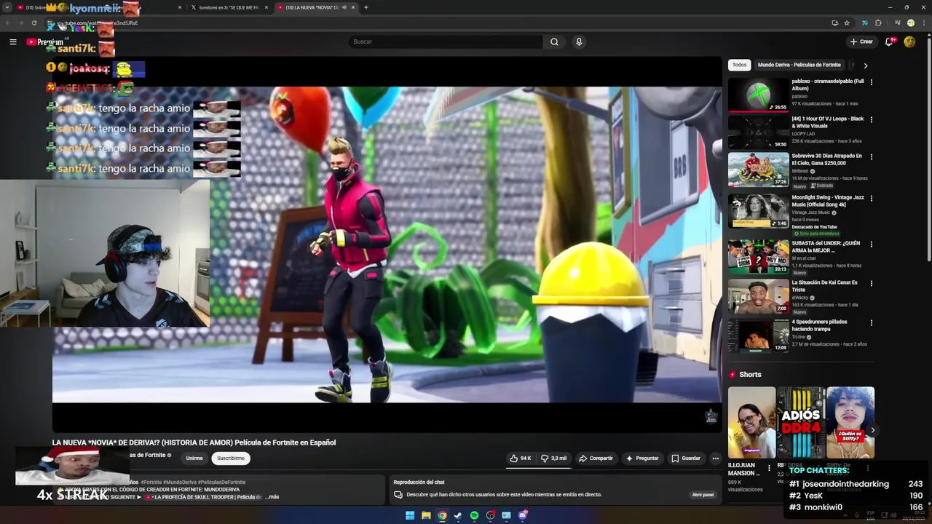This screenshot has width=932, height=524.
Task: Open options for Moonlight Swing video
Action: [x=871, y=198]
